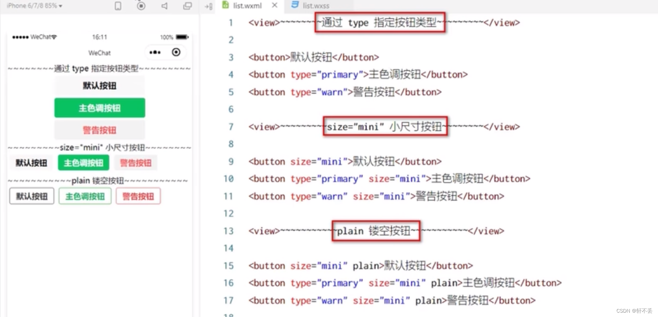This screenshot has width=658, height=317.
Task: Click the record icon in simulator toolbar
Action: (141, 6)
